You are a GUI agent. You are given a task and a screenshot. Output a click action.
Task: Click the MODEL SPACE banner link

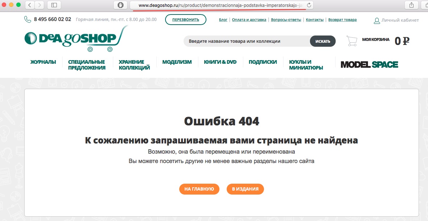[369, 65]
